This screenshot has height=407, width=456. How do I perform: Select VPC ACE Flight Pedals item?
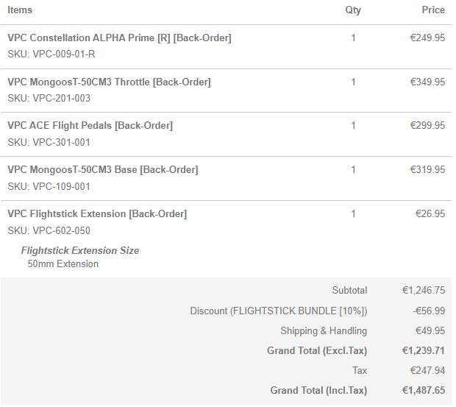coord(90,126)
